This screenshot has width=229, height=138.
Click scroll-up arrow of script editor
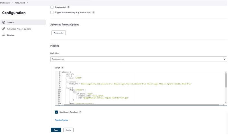tap(226, 72)
